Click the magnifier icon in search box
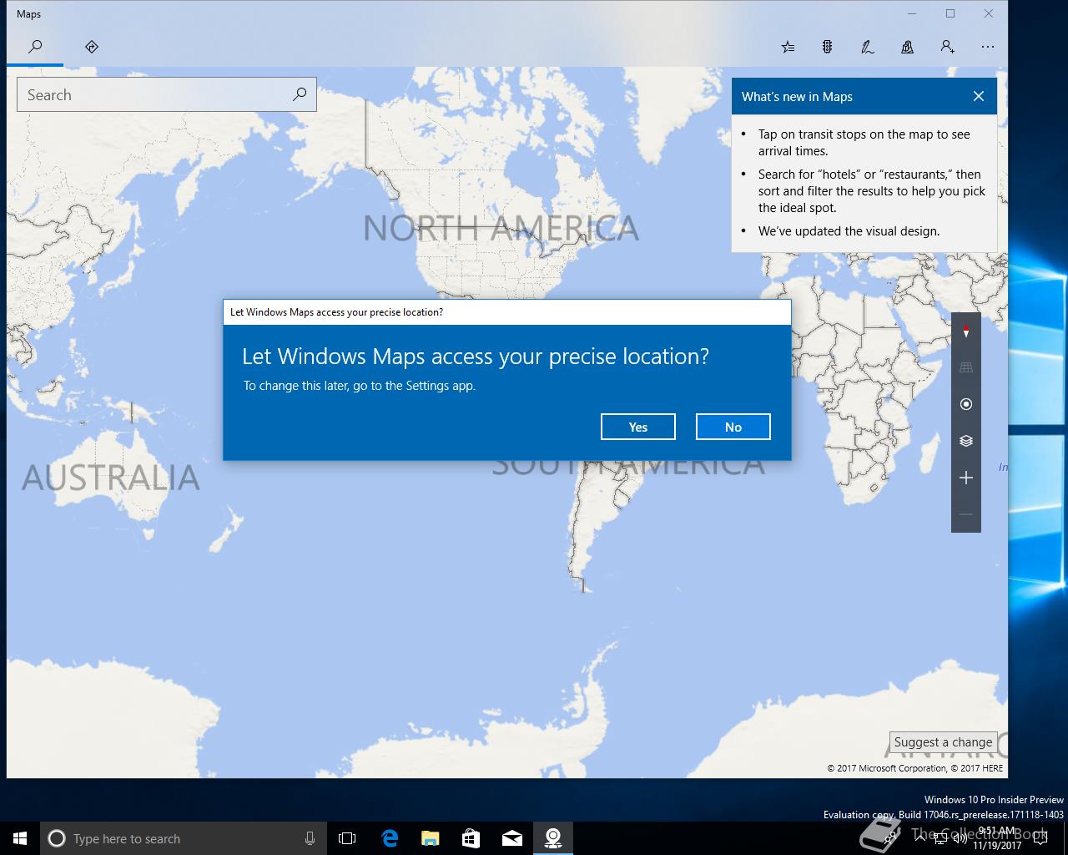Image resolution: width=1068 pixels, height=855 pixels. click(300, 94)
